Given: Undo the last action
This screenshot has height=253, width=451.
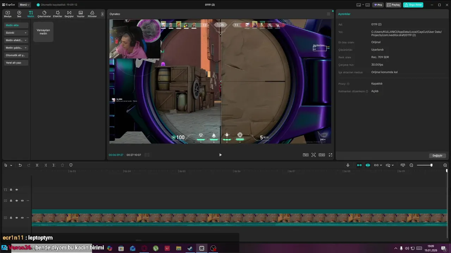Looking at the screenshot, I should pyautogui.click(x=20, y=165).
